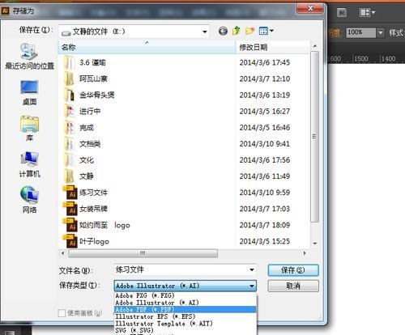Open 计算机 location in sidebar
This screenshot has width=405, height=335.
click(x=29, y=164)
